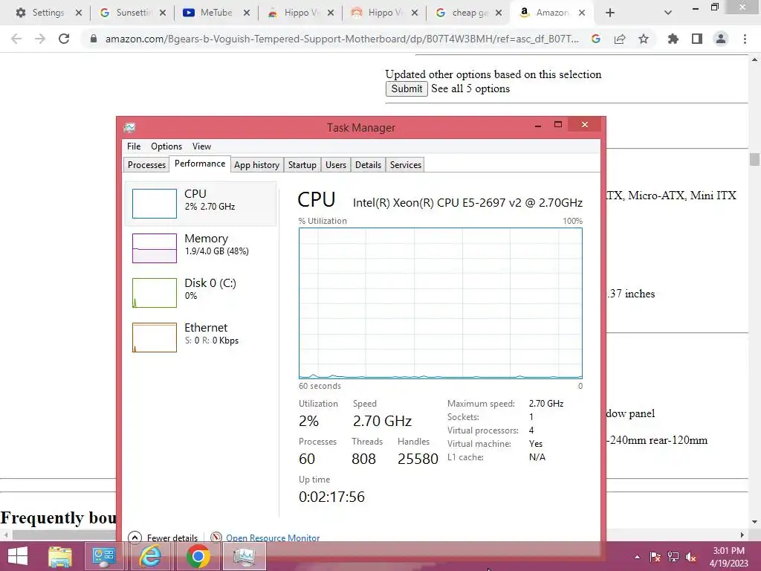Switch to the second Hippo Video tab
The image size is (761, 571).
[x=384, y=13]
